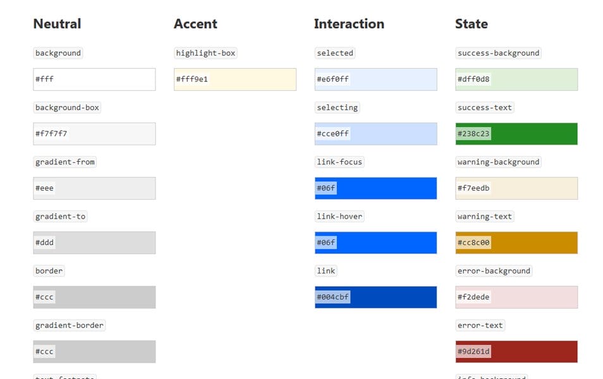Click the #f7f7f7 background-box swatch
The image size is (603, 379).
click(94, 134)
